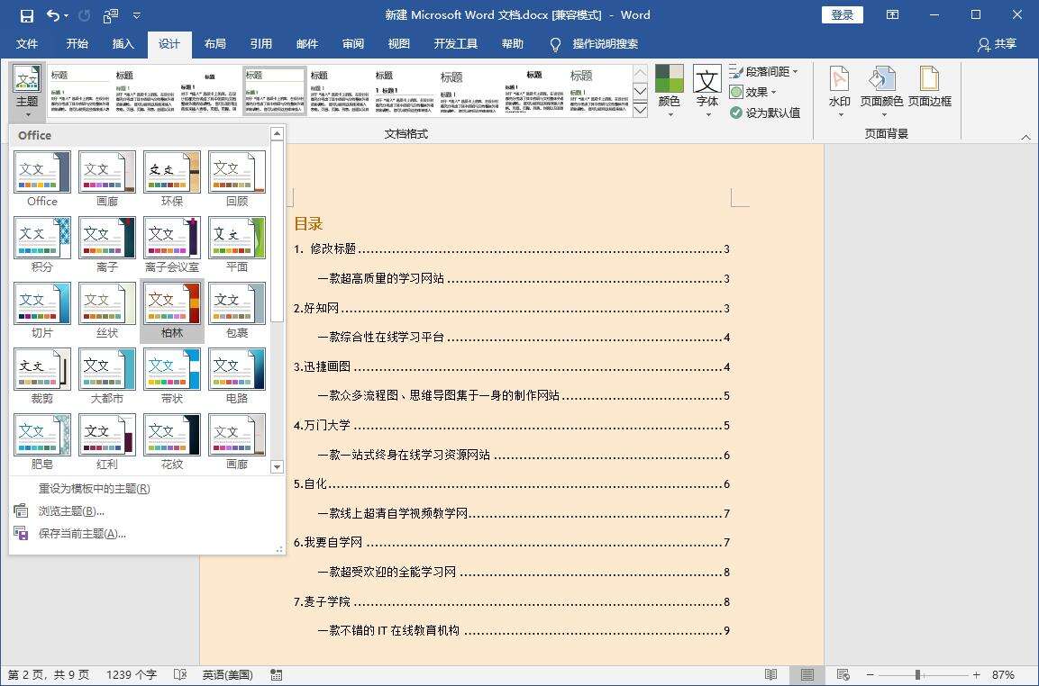
Task: Click theme list scroll-up arrow
Action: (x=277, y=134)
